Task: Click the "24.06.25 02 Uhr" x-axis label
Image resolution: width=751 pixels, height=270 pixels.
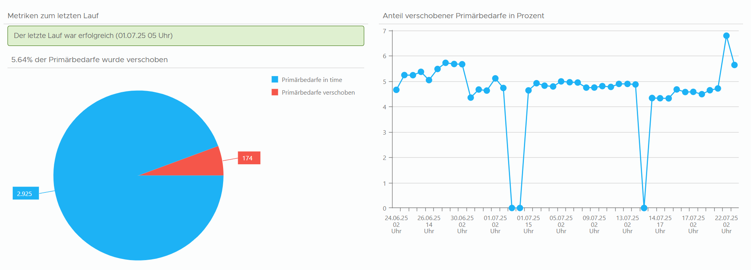Action: click(x=396, y=224)
